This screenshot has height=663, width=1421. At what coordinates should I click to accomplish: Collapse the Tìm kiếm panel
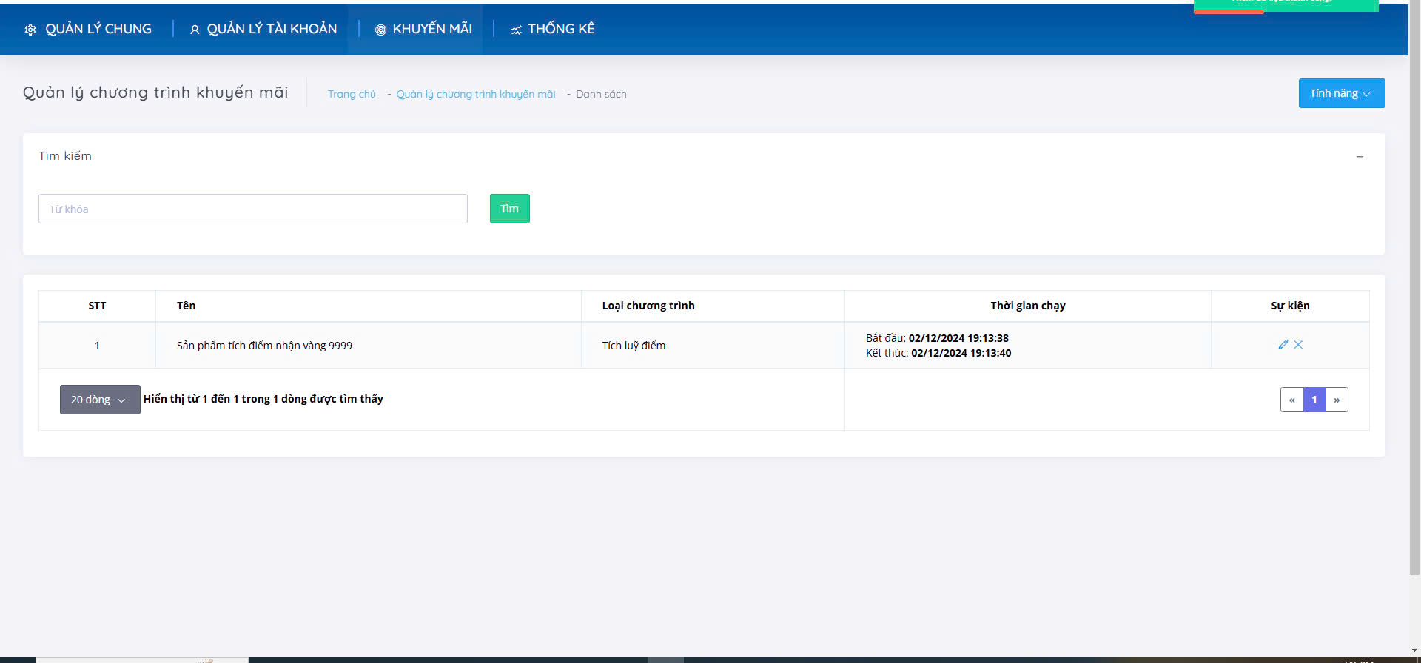[1360, 156]
